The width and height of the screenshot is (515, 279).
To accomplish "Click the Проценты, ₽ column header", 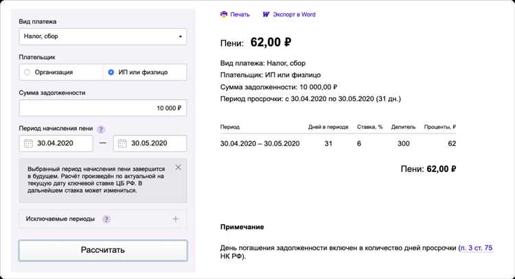I will coord(439,127).
